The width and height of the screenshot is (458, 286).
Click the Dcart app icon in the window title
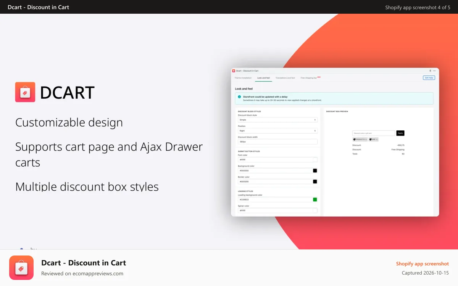coord(234,71)
